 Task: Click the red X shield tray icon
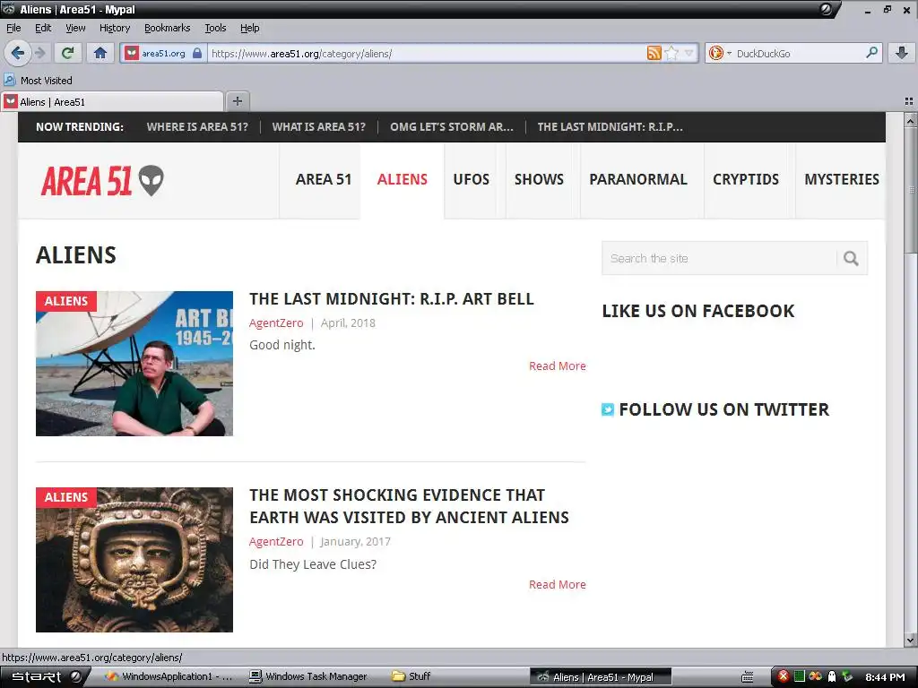pos(784,676)
